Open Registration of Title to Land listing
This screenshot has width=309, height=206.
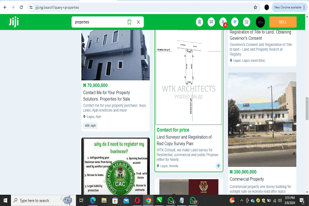[x=260, y=35]
